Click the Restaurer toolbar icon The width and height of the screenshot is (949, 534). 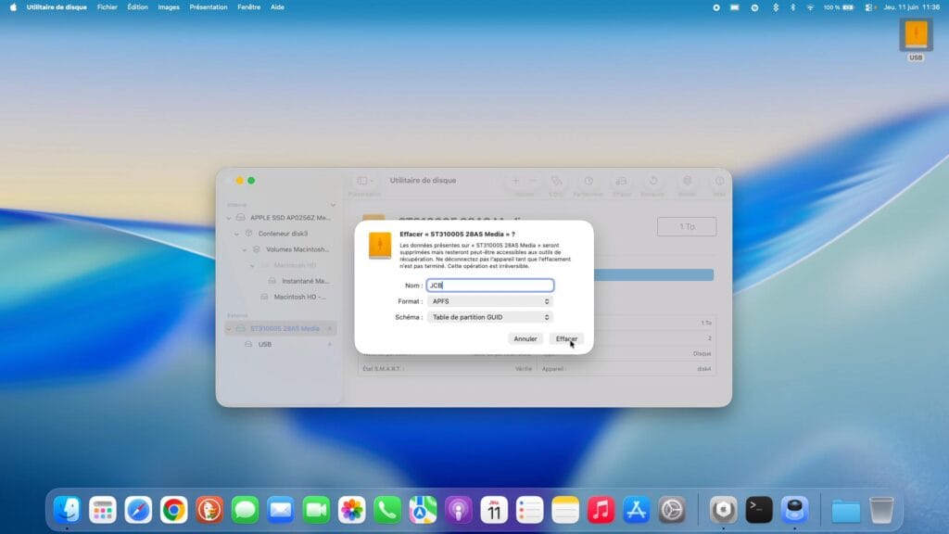coord(653,181)
